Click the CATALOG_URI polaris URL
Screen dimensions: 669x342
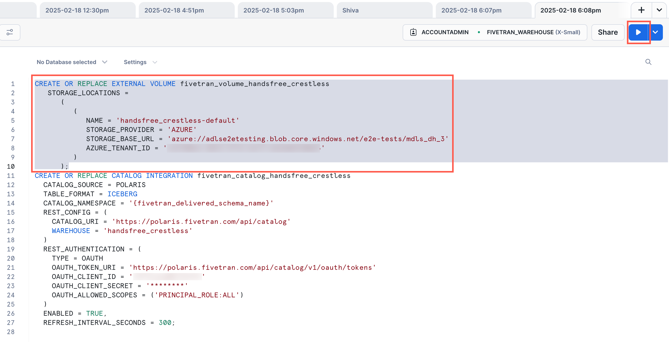coord(201,222)
